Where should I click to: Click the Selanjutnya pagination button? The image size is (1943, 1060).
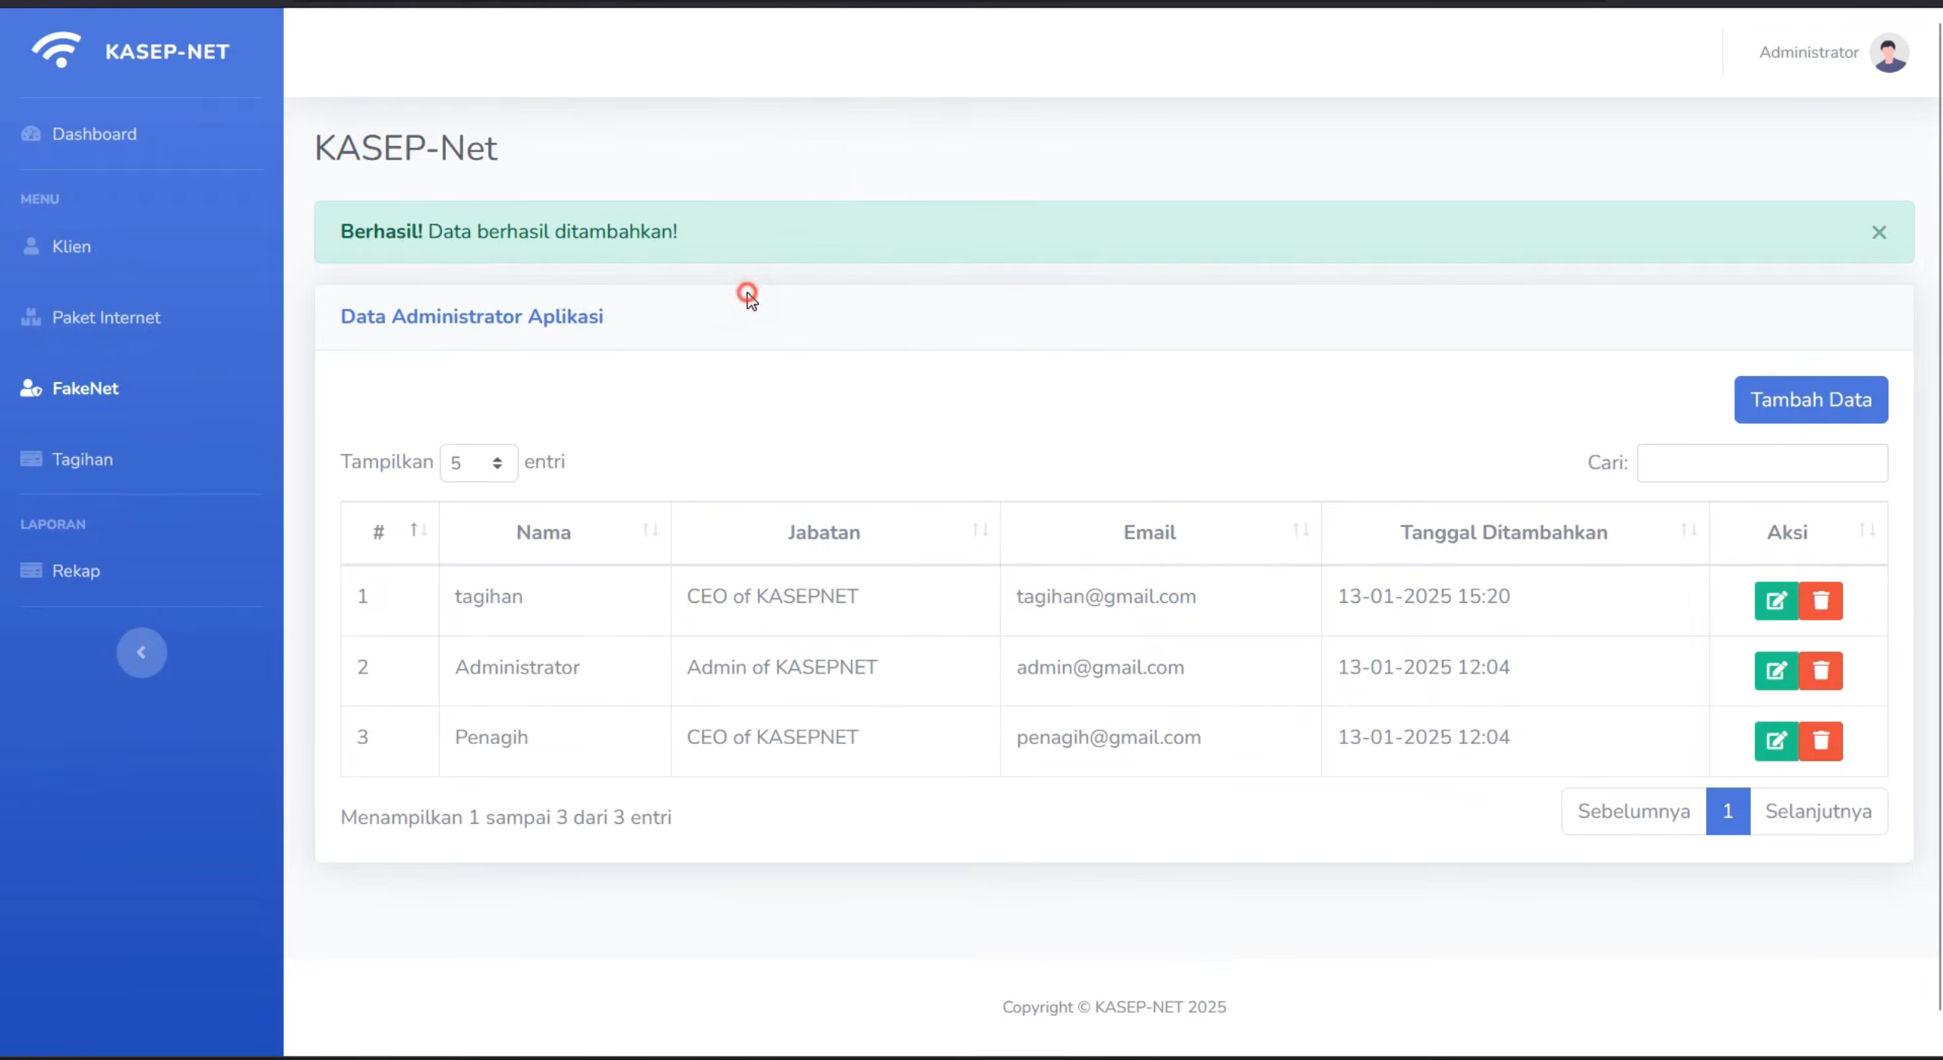coord(1818,811)
